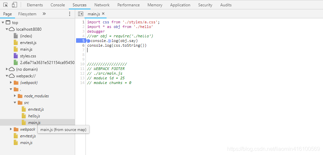Show more navigator tabs chevron

[x=44, y=14]
